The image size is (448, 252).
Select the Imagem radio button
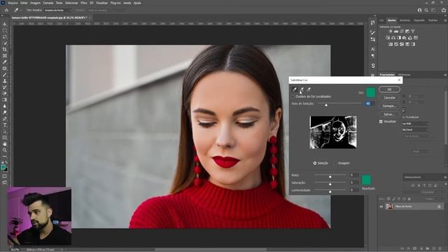[x=336, y=163]
